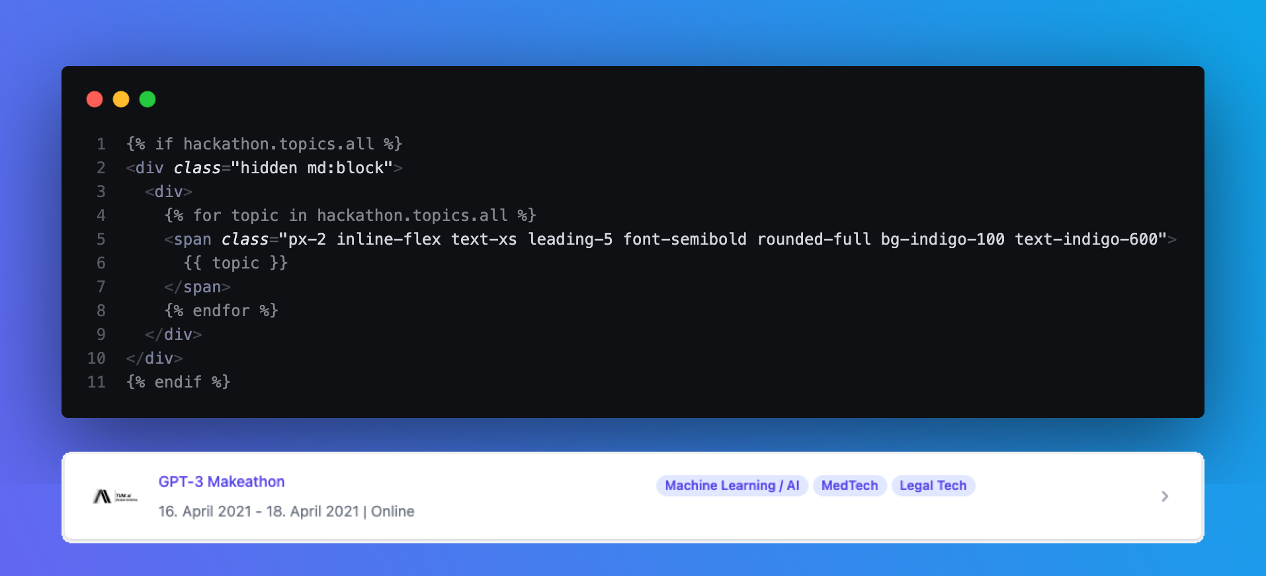The height and width of the screenshot is (576, 1266).
Task: Click the hackathon date and Online text
Action: click(286, 511)
